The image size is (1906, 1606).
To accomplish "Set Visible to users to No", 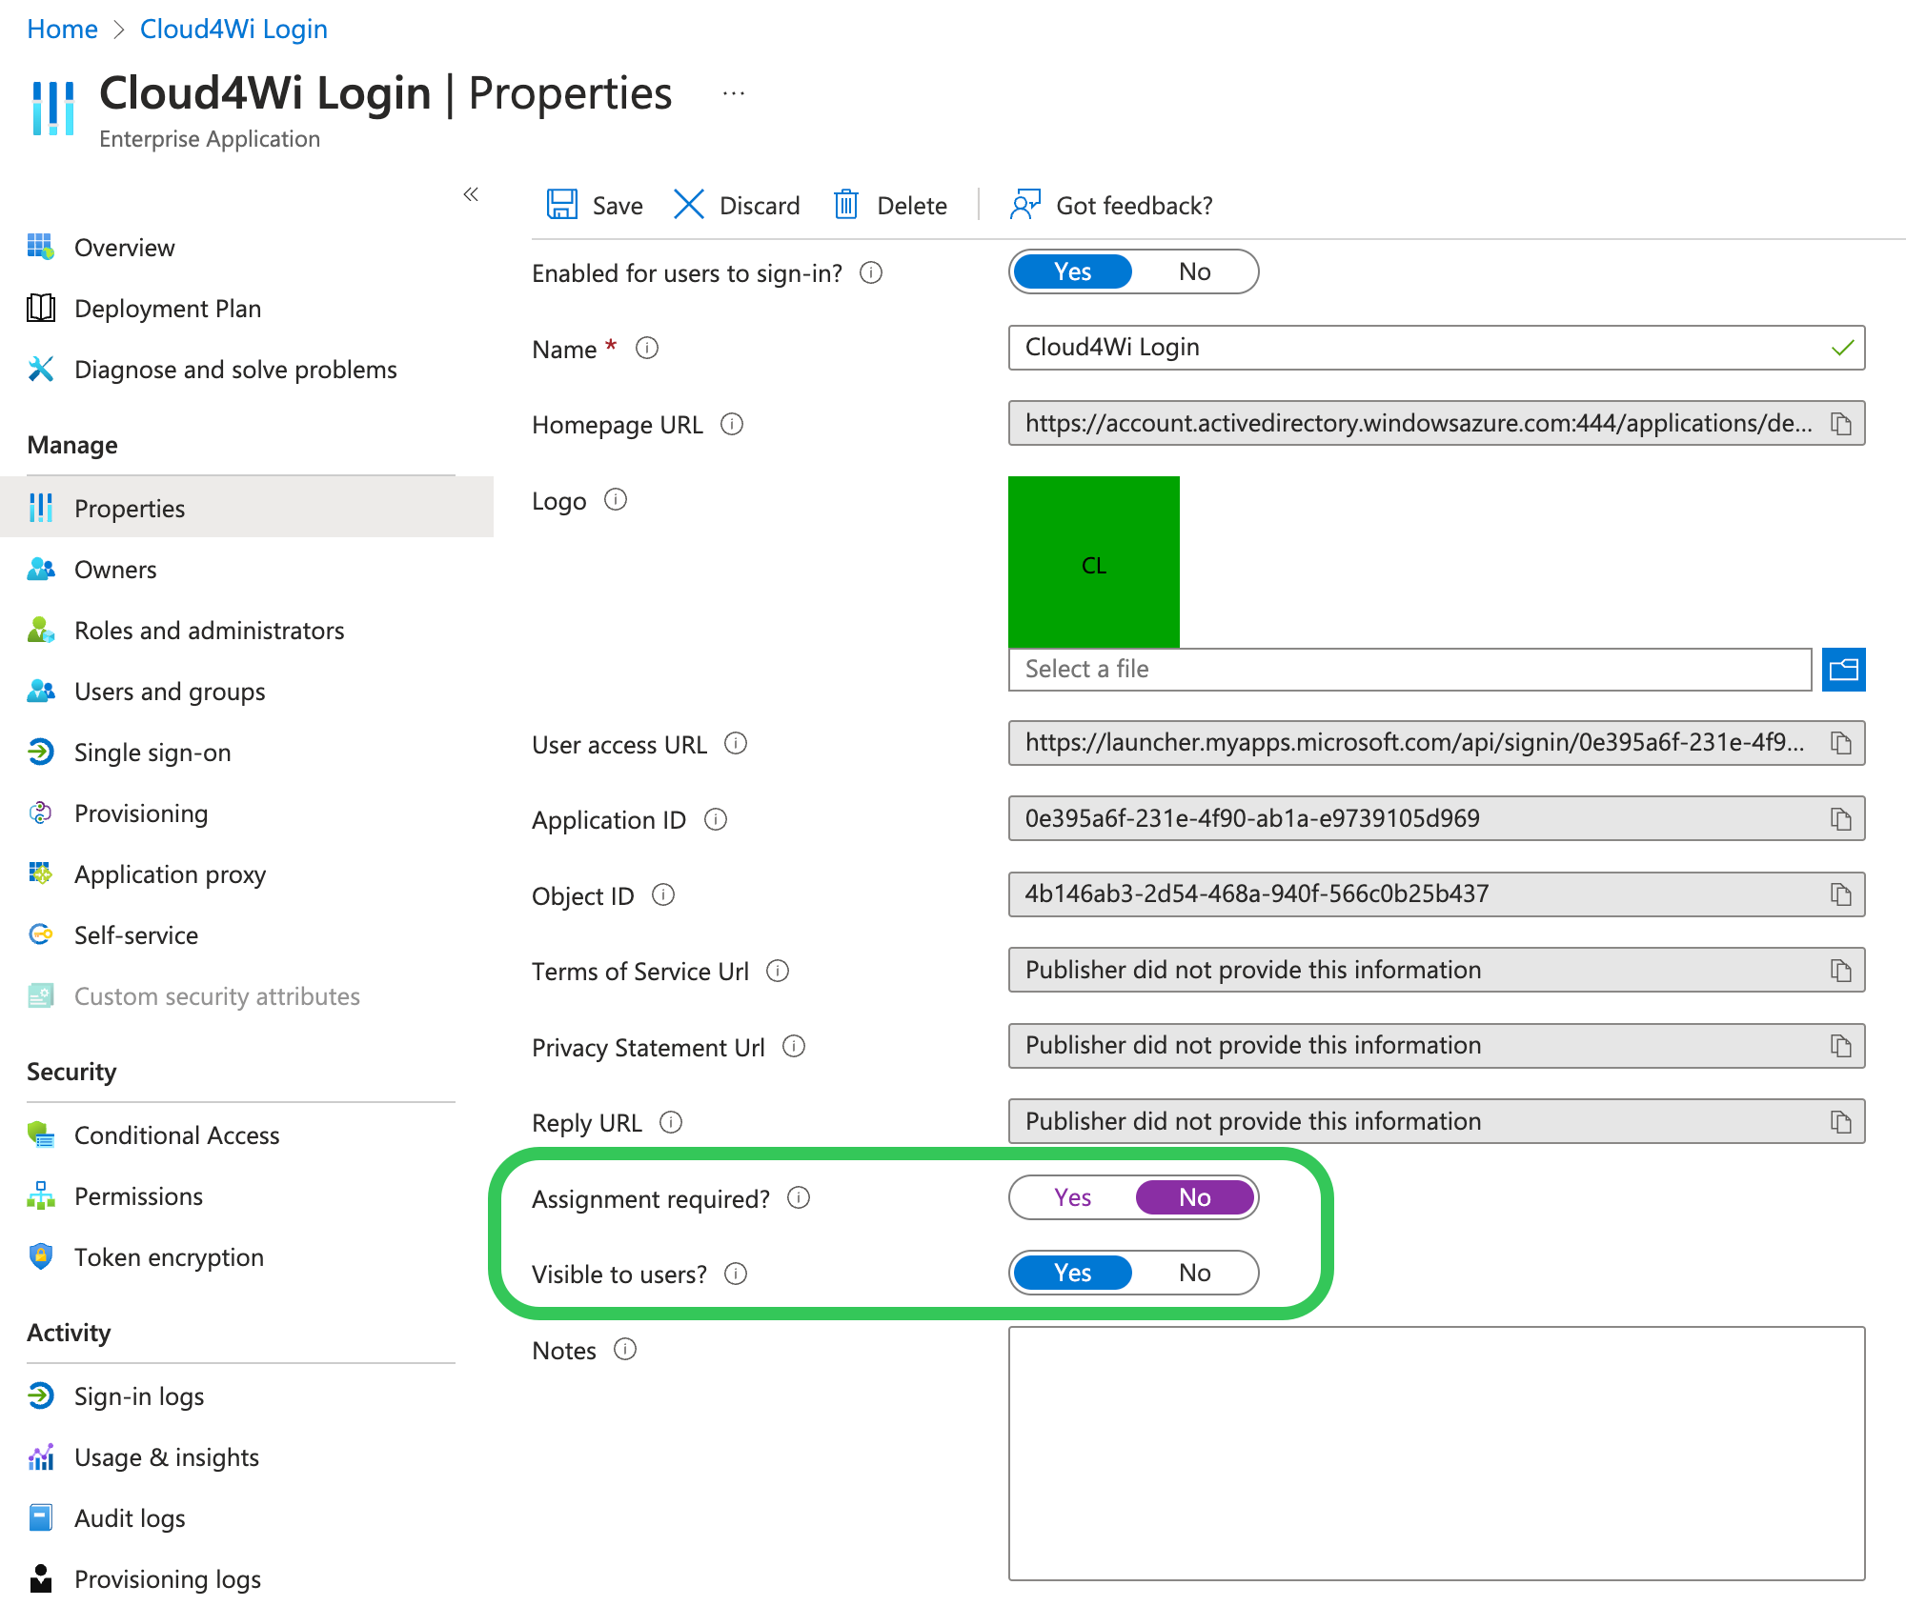I will pyautogui.click(x=1194, y=1273).
